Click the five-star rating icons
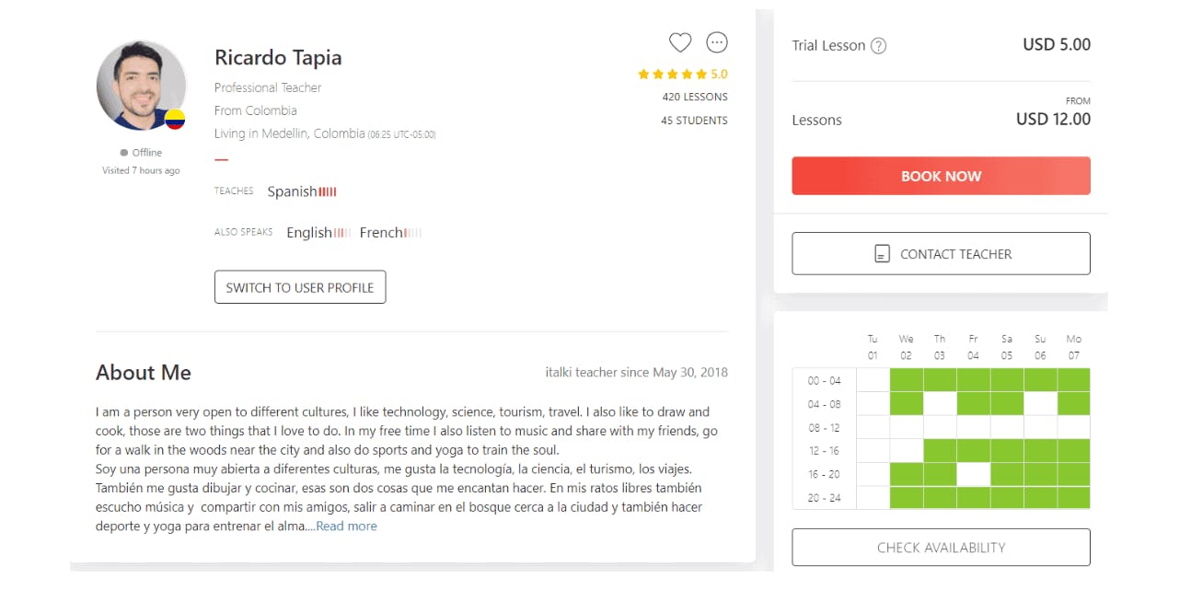 point(672,75)
